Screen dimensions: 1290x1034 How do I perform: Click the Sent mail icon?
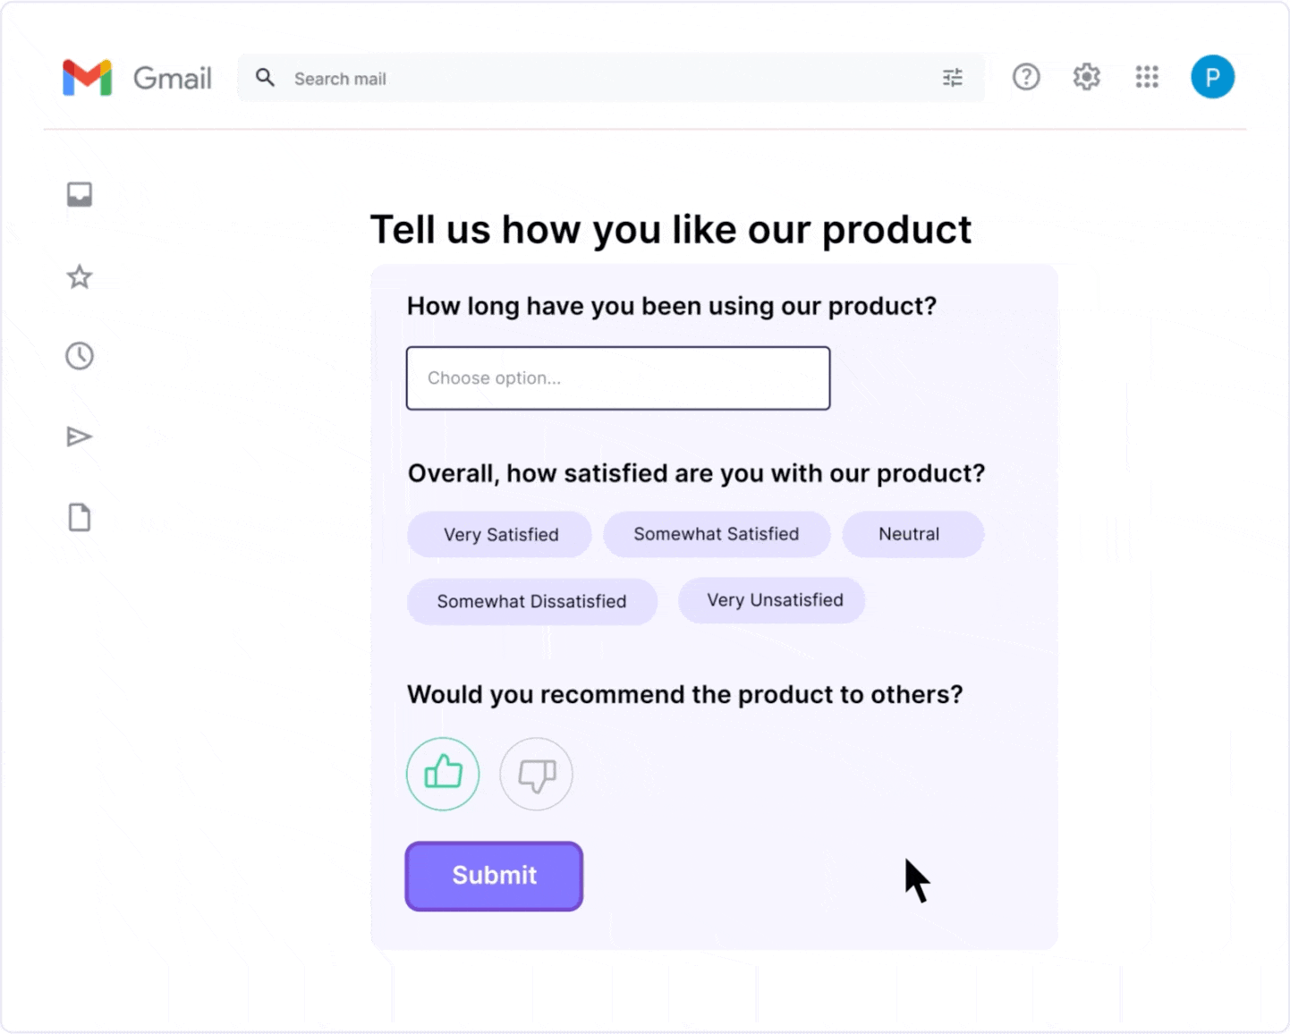(x=80, y=436)
